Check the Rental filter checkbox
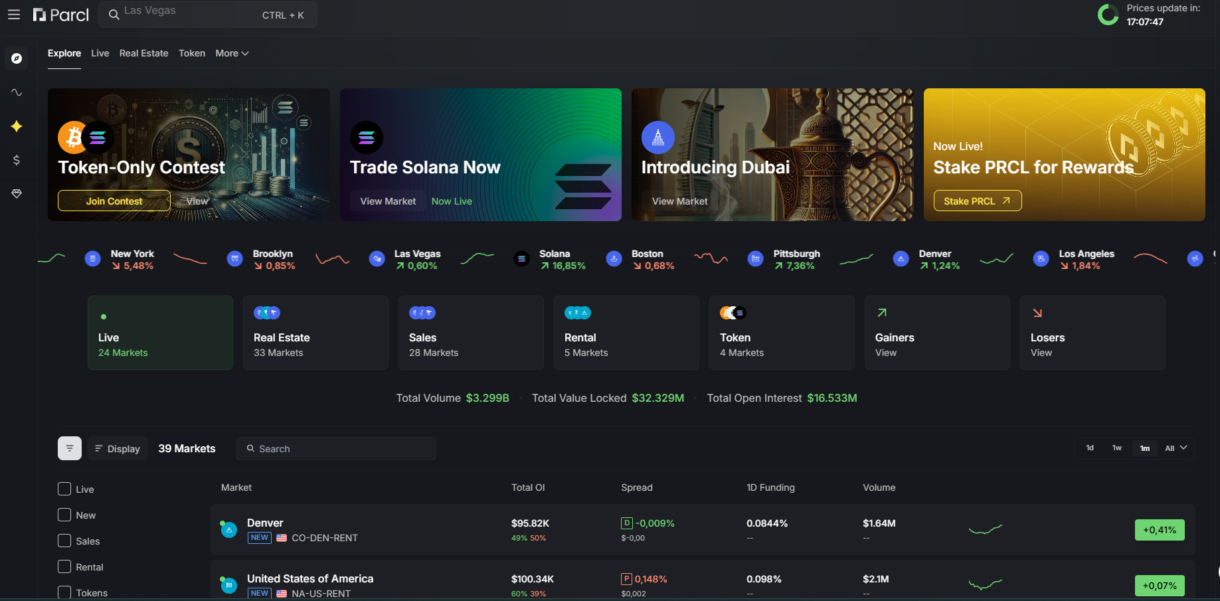Screen dimensions: 1220x601 64,566
